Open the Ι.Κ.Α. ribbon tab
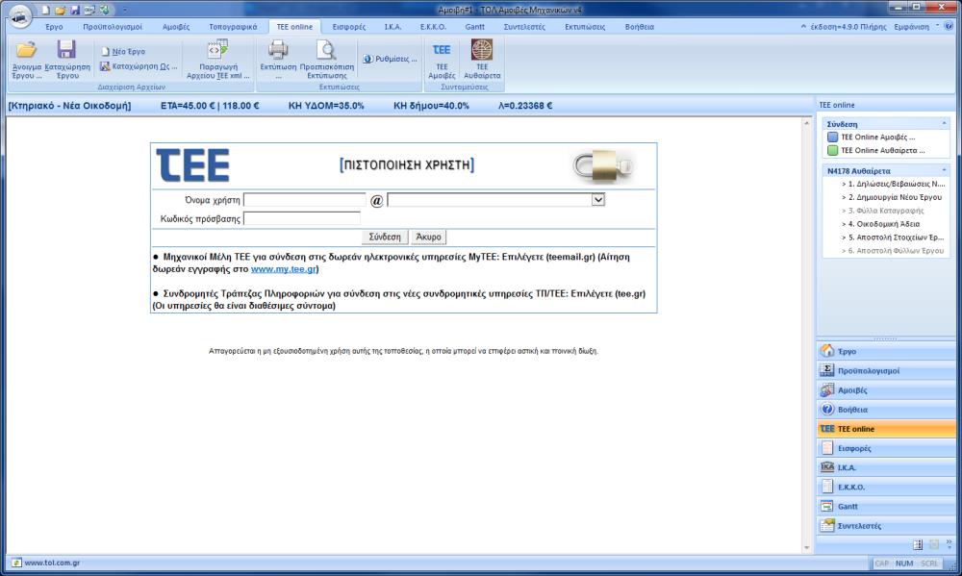 392,27
